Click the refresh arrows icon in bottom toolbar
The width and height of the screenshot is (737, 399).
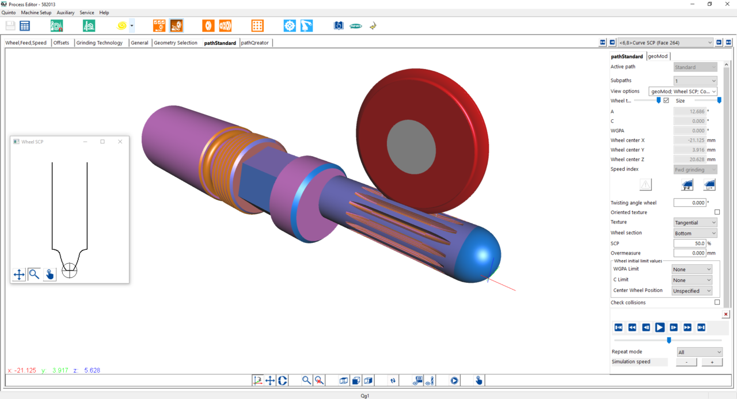tap(393, 380)
